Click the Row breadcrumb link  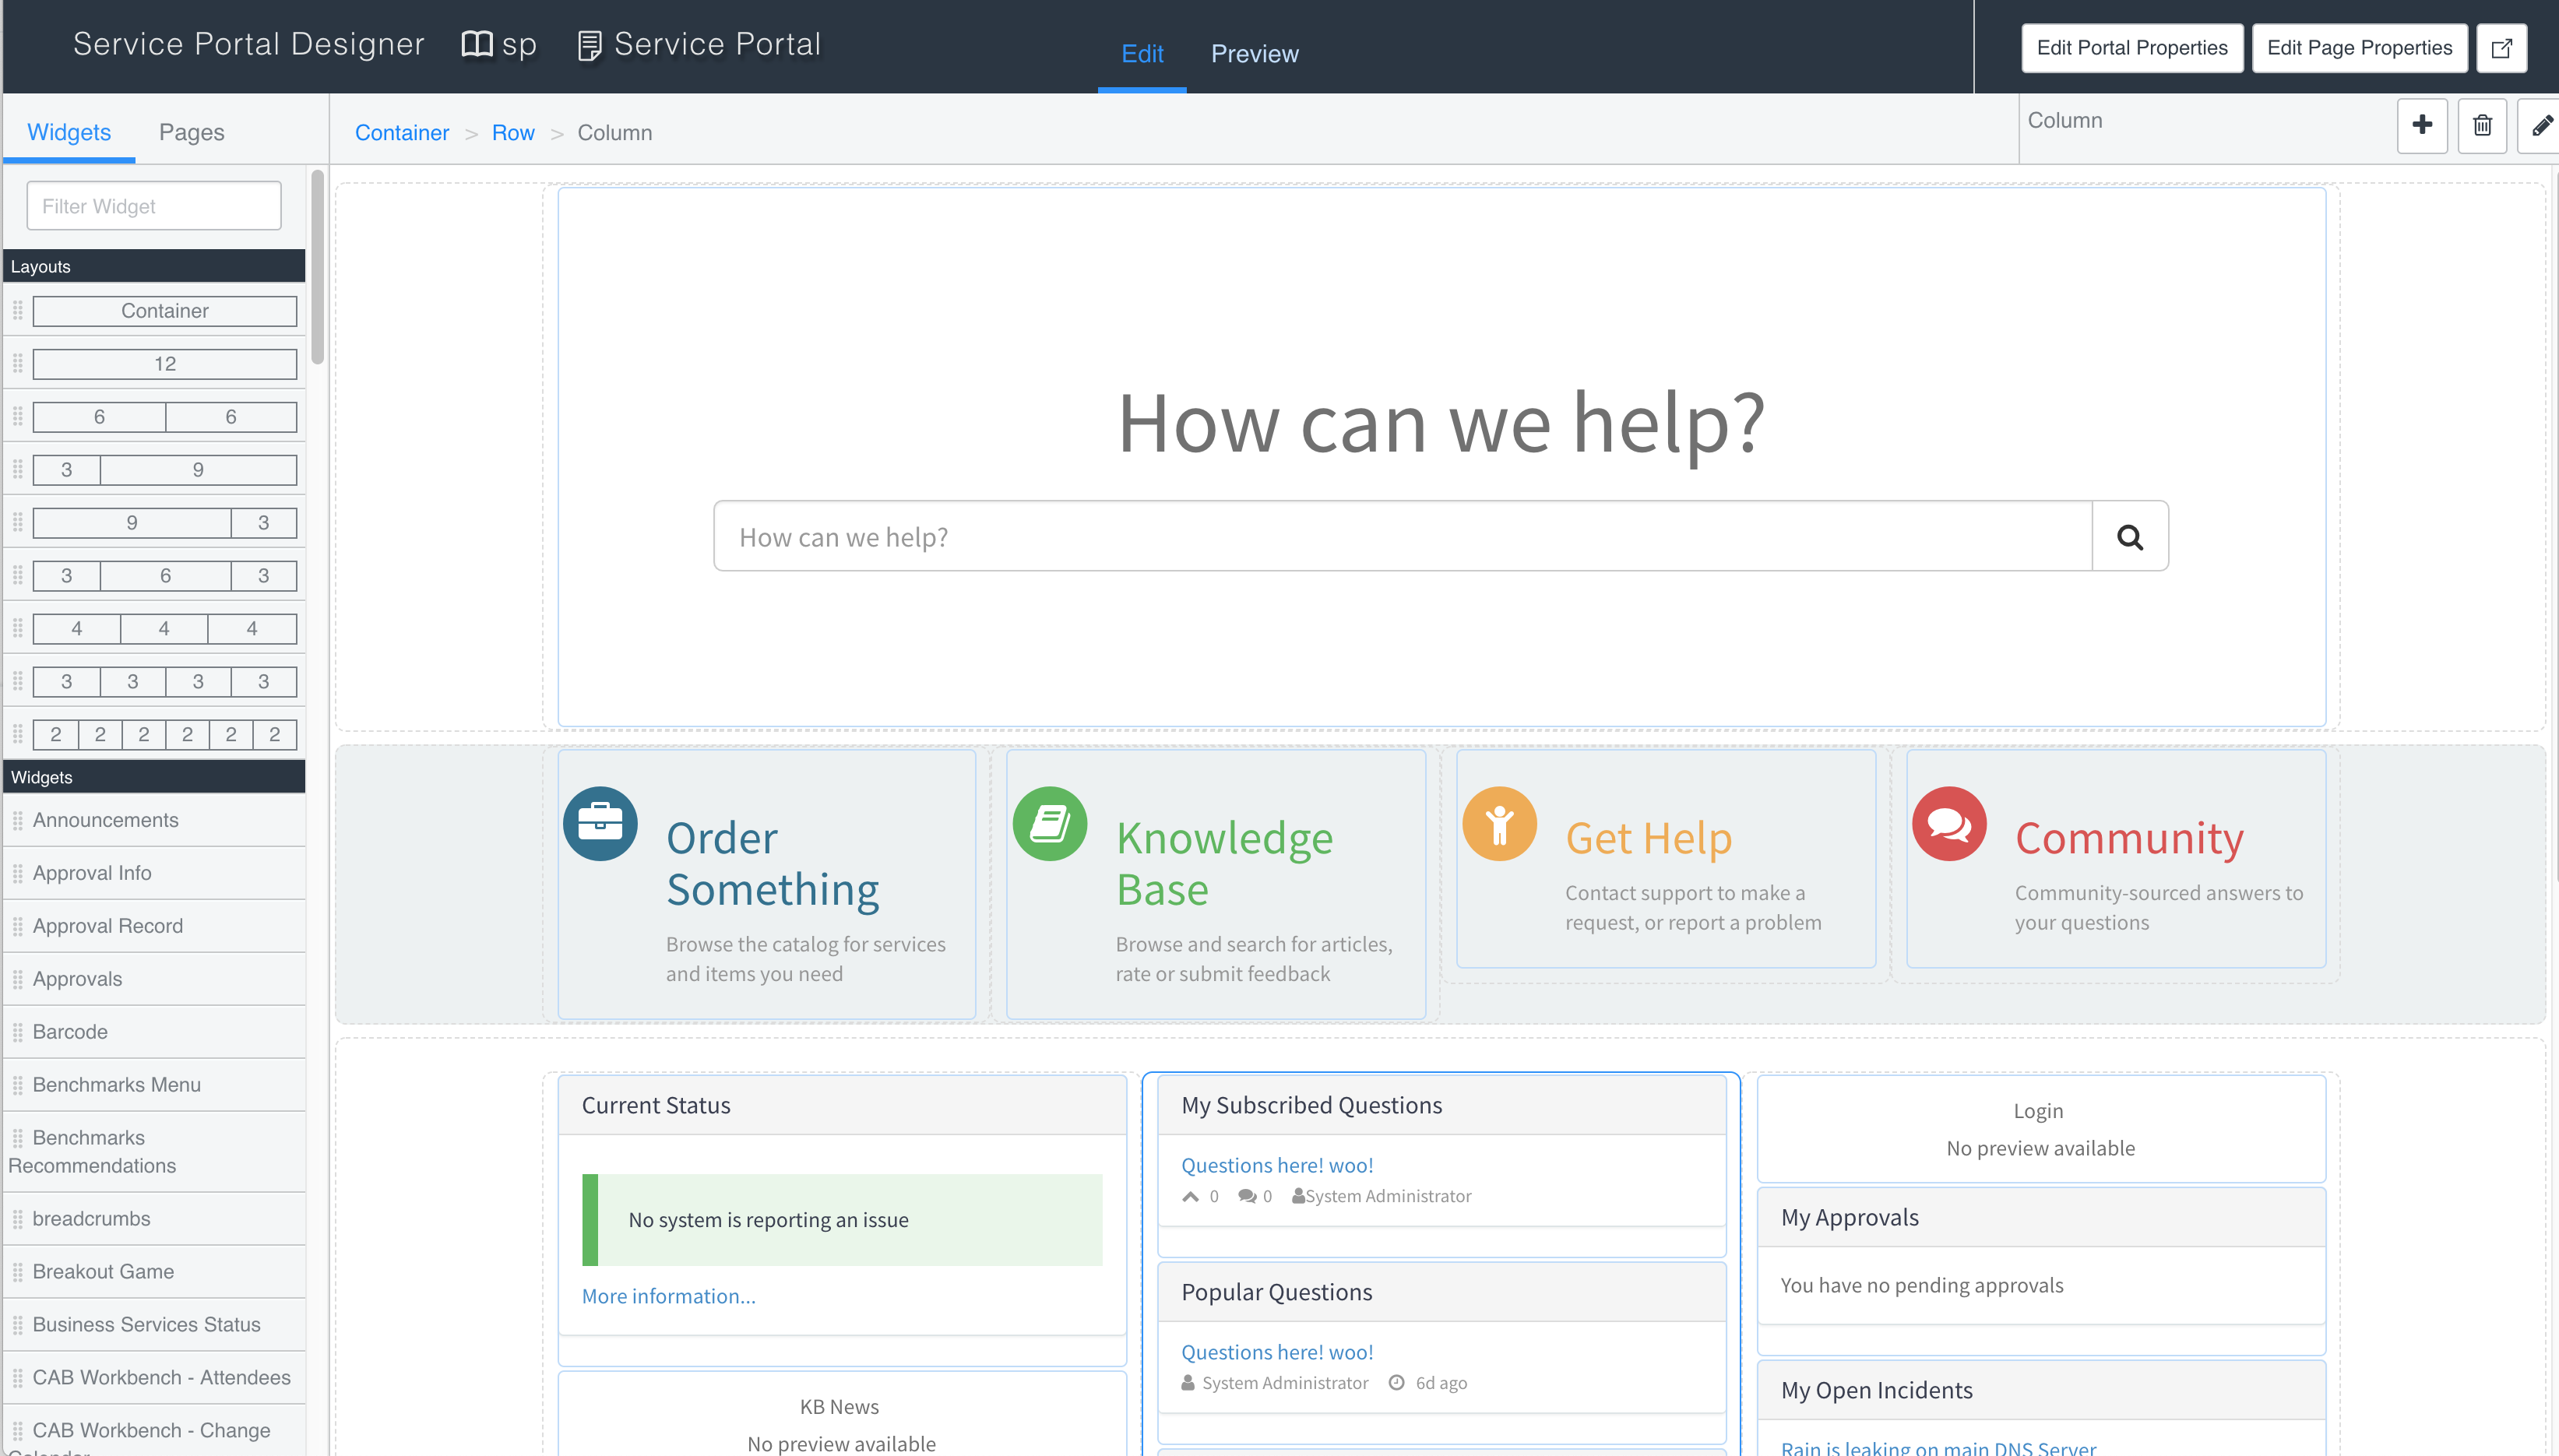(x=512, y=133)
